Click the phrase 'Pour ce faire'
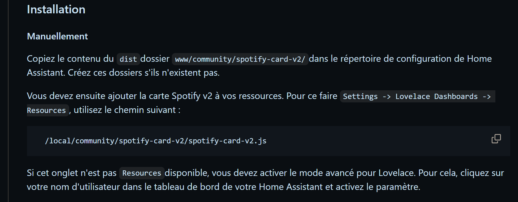 (312, 96)
